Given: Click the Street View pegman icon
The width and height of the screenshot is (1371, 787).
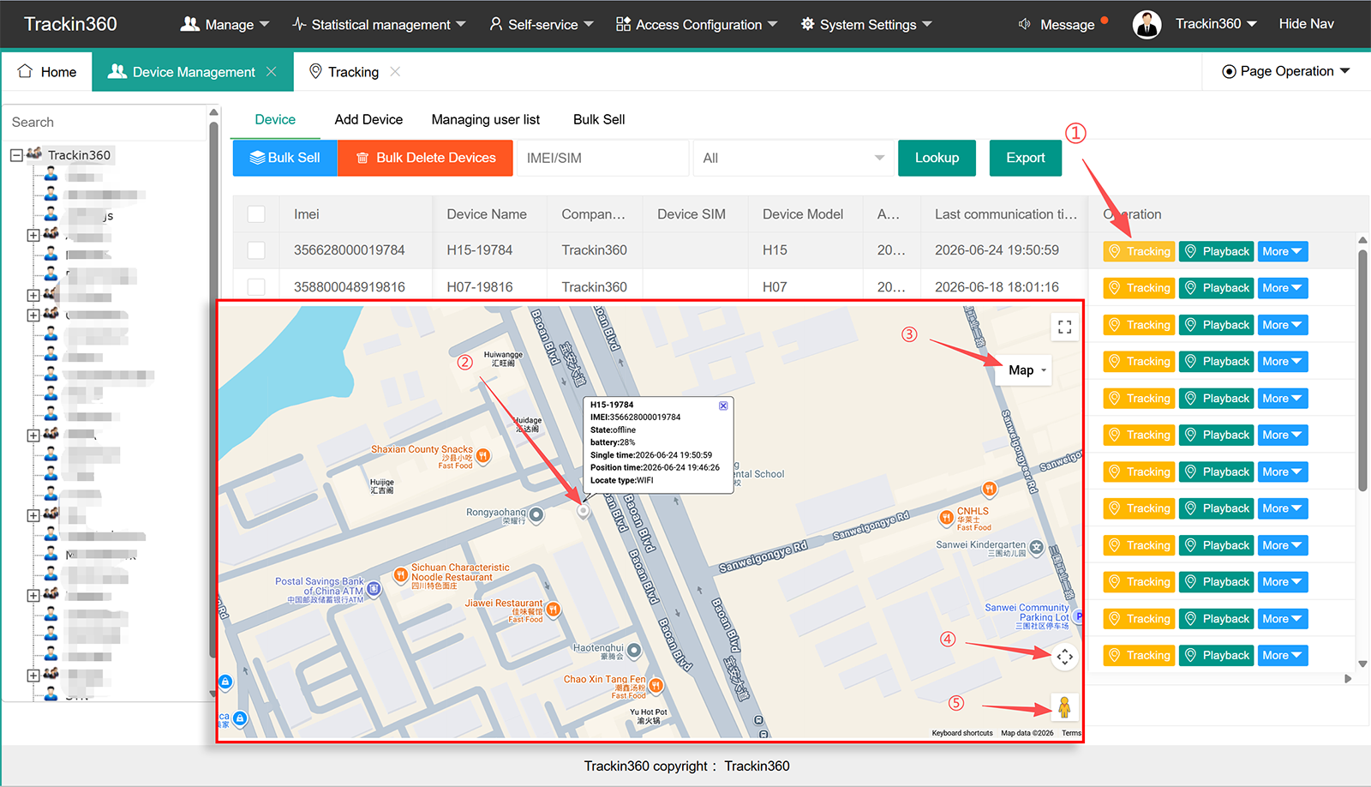Looking at the screenshot, I should [x=1064, y=707].
